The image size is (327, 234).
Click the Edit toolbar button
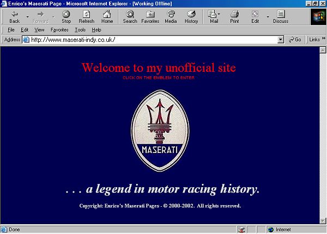pyautogui.click(x=255, y=17)
